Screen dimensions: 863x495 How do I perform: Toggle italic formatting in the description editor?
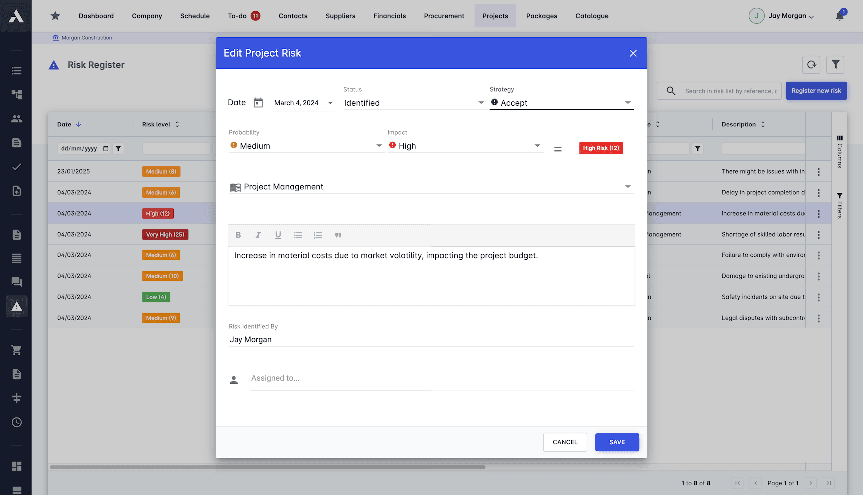(x=258, y=235)
